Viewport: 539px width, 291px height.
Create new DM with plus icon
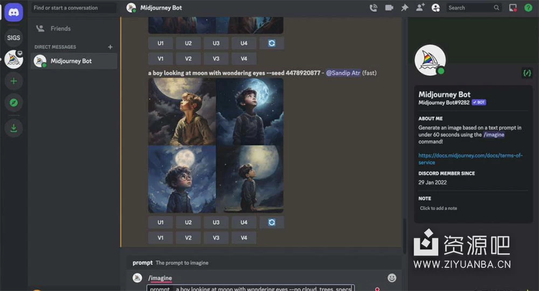110,47
